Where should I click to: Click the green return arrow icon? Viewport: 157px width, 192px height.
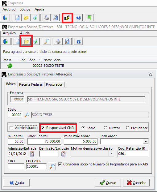[x=89, y=18]
